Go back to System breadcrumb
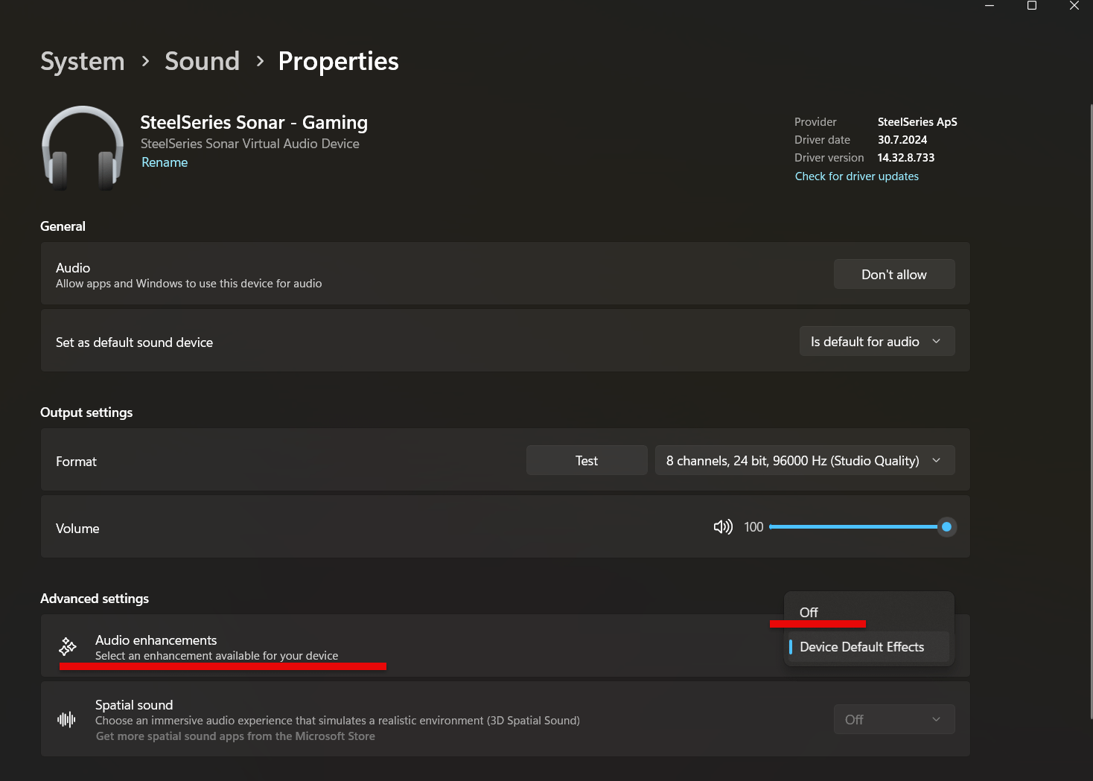 point(83,61)
